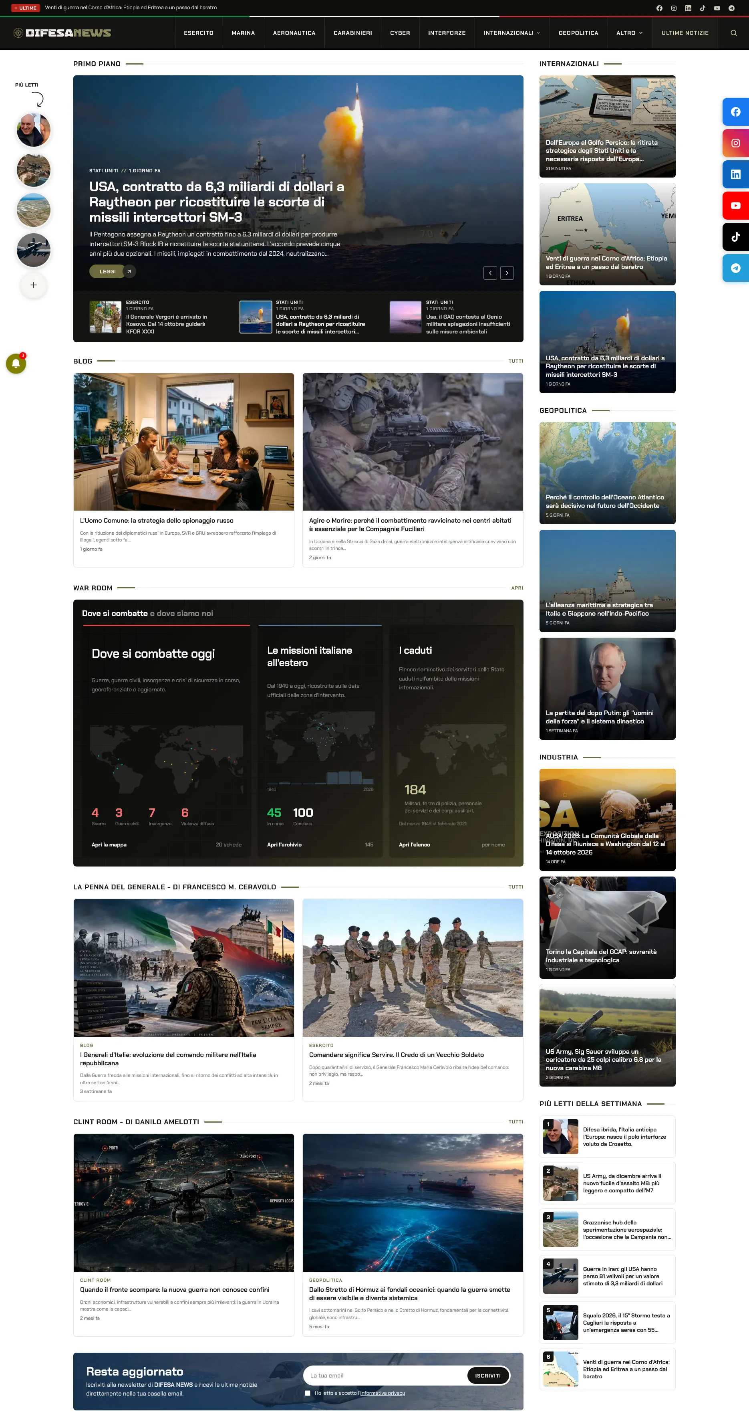749x1412 pixels.
Task: Open the Aeronautica menu item
Action: pyautogui.click(x=294, y=33)
